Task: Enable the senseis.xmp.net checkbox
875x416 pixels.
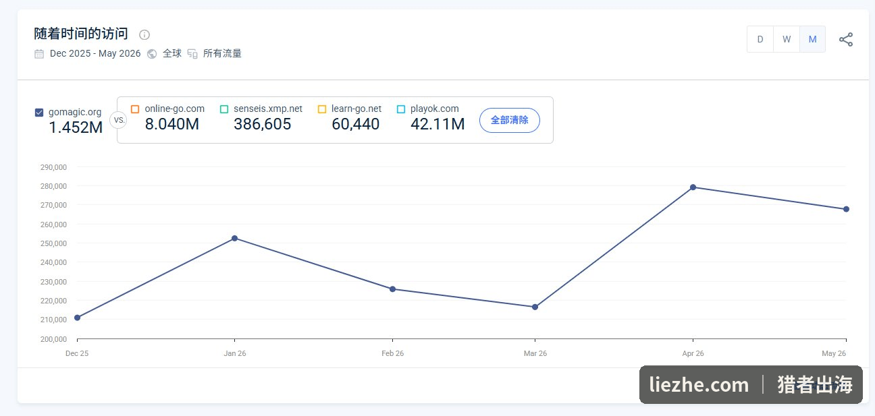Action: [x=224, y=109]
